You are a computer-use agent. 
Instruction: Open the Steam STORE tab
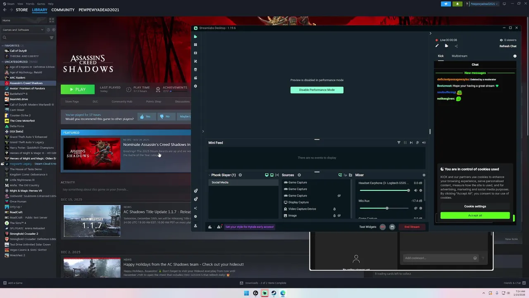(x=22, y=10)
